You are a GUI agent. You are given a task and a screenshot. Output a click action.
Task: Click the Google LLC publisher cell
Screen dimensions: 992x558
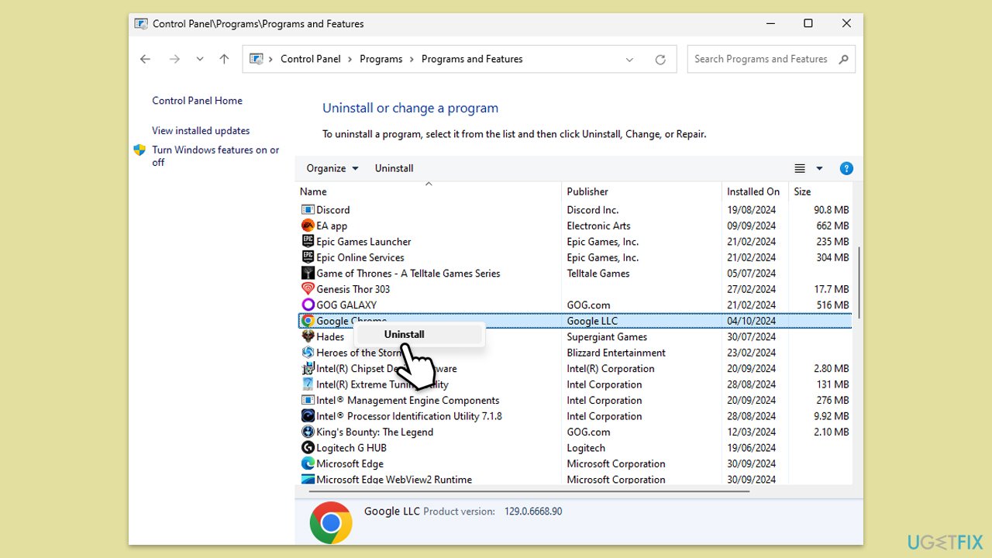[x=592, y=321]
